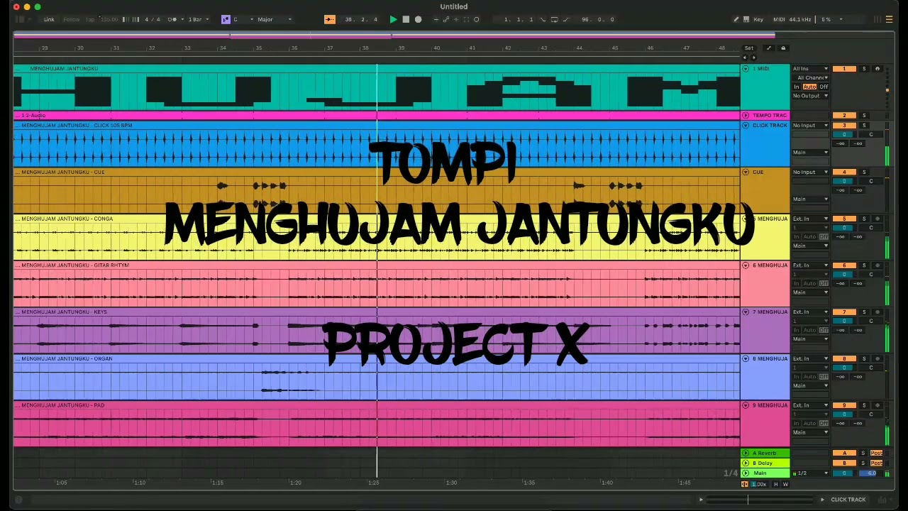Click the Main track volume field
The height and width of the screenshot is (511, 908).
coord(843,473)
